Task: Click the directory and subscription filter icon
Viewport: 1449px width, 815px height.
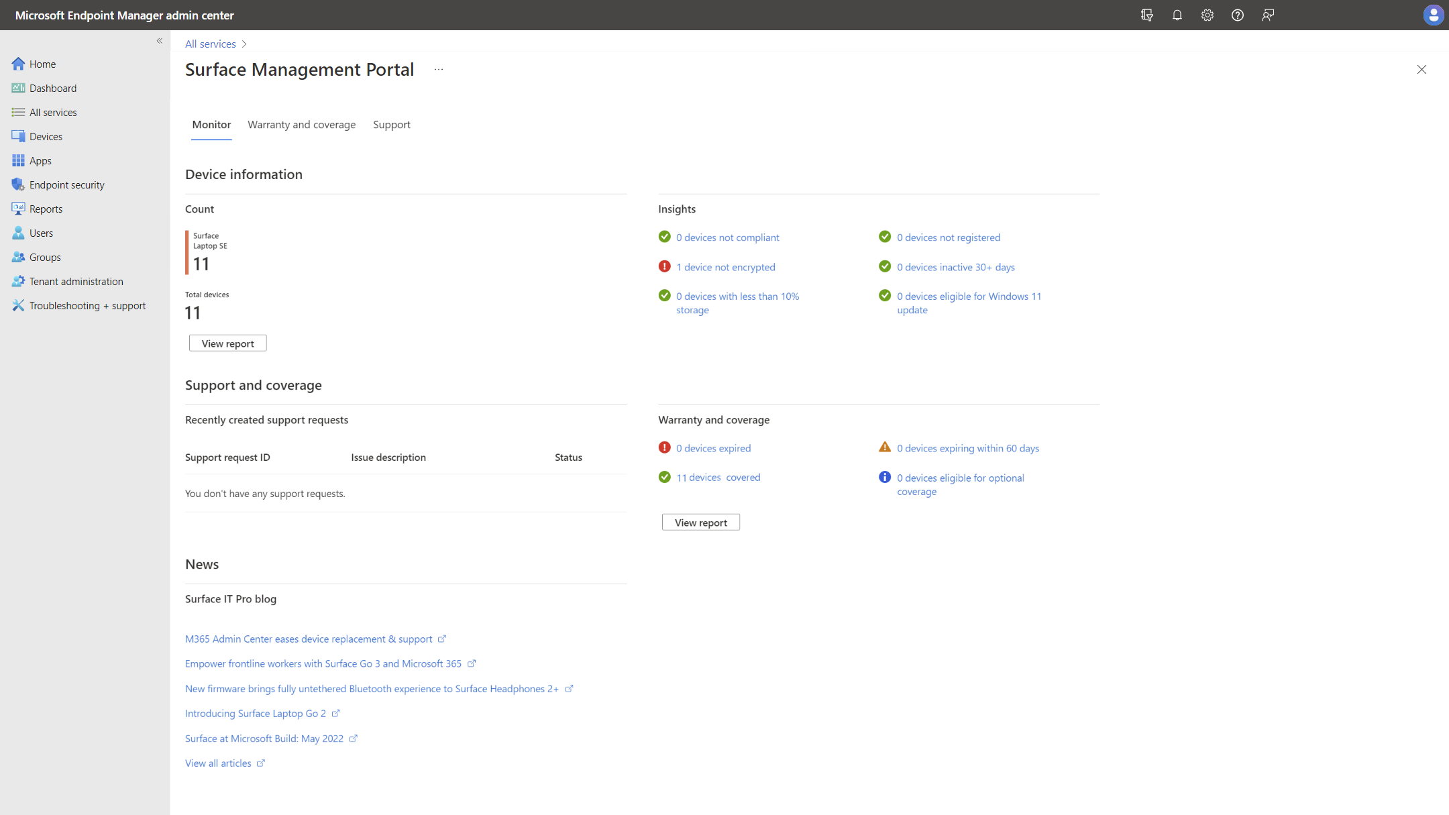Action: (1146, 15)
